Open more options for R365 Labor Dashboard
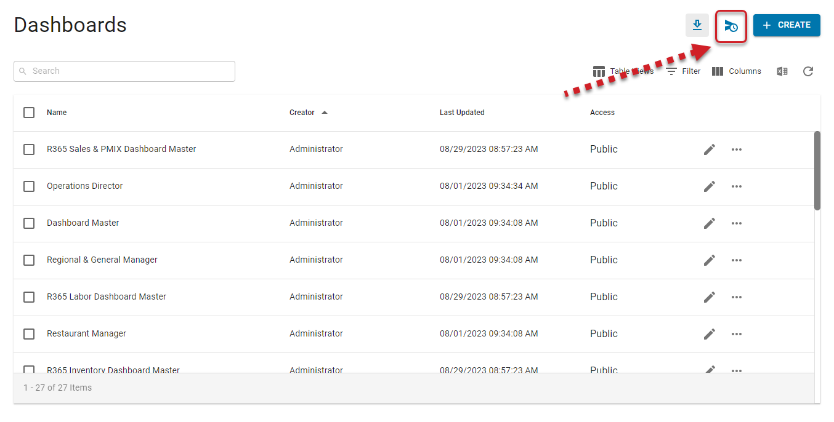The height and width of the screenshot is (422, 834). tap(737, 297)
